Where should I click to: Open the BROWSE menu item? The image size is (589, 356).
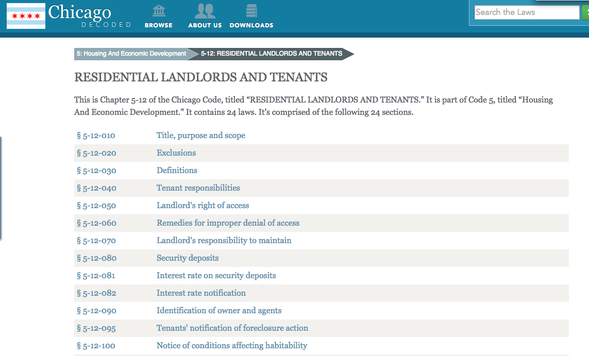pos(159,25)
